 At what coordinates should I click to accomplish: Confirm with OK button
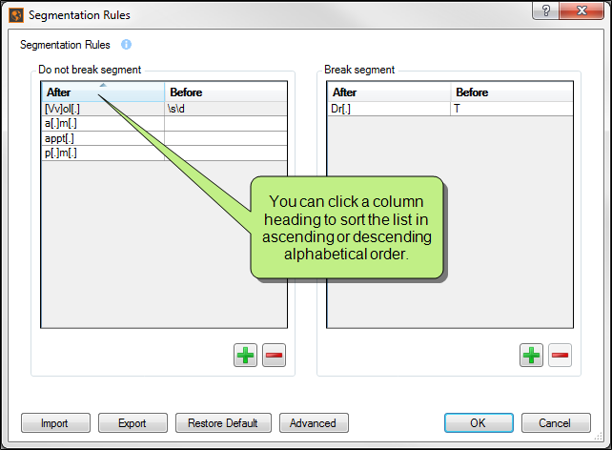pos(479,423)
